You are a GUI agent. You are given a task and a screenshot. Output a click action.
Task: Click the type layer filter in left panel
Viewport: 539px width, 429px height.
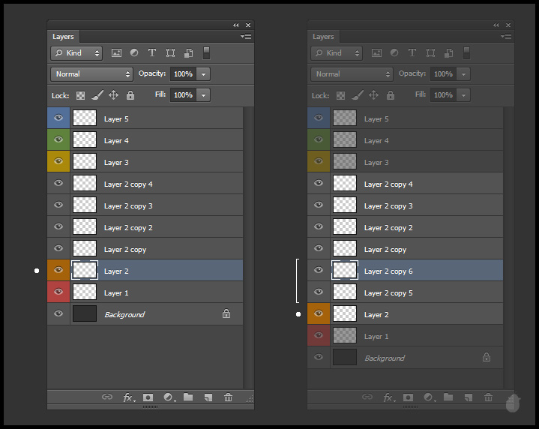click(152, 53)
